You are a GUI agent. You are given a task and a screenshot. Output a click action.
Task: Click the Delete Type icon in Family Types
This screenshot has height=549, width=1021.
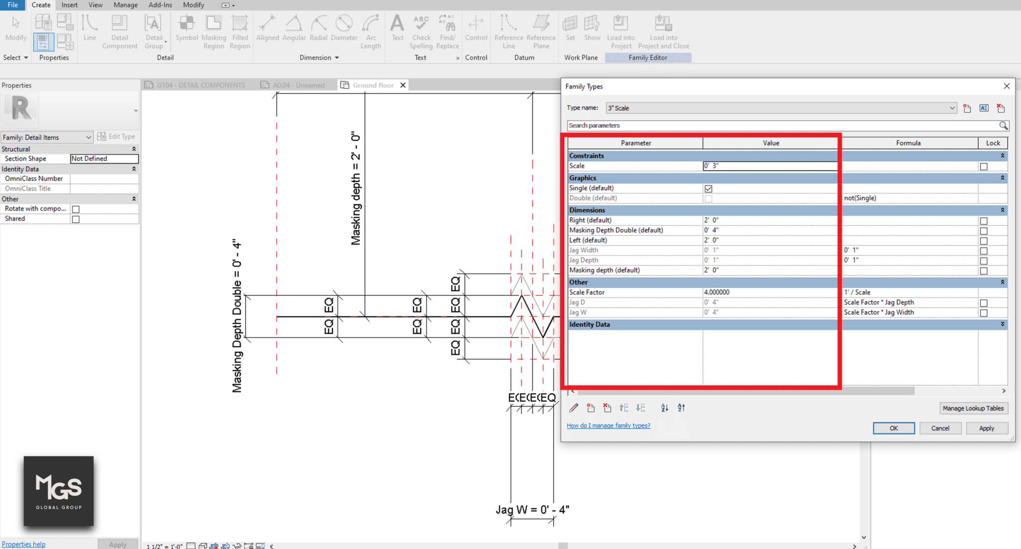[x=1000, y=108]
